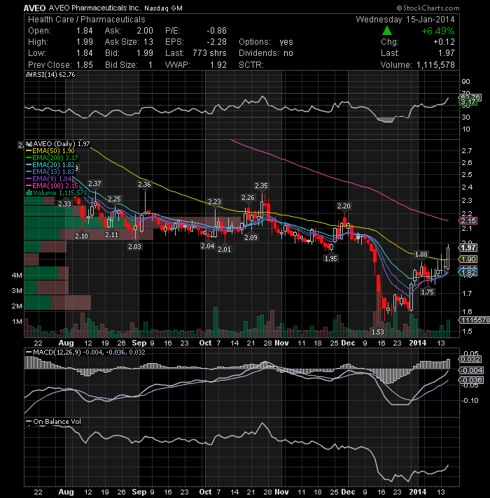The height and width of the screenshot is (498, 490).
Task: Click the -0.036 MACD signal axis tag
Action: point(470,380)
